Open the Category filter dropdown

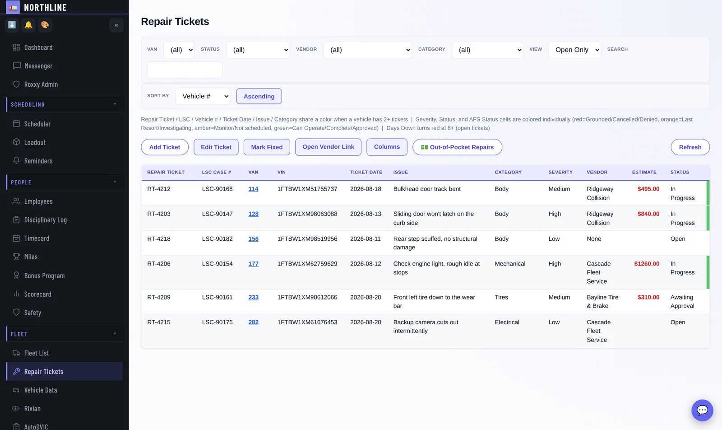point(487,50)
